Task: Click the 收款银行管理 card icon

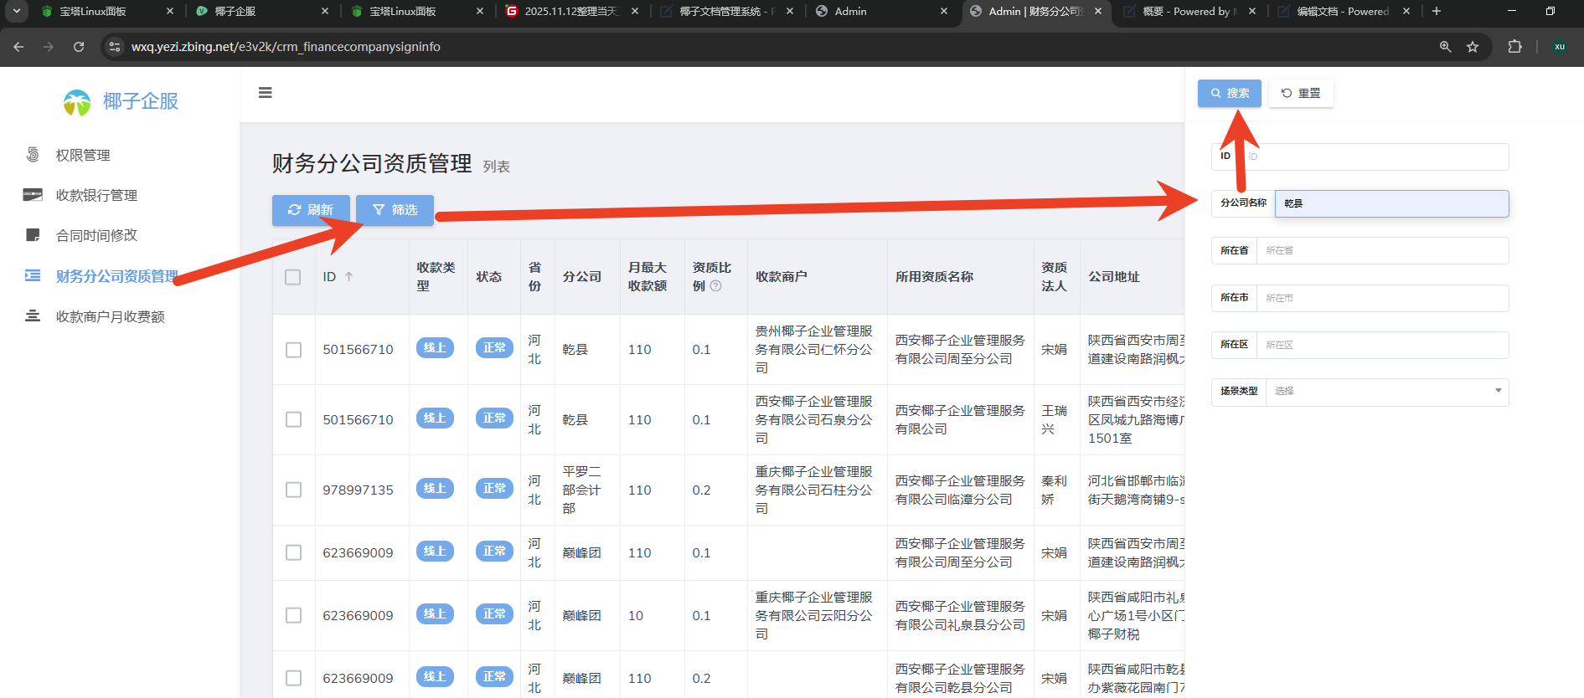Action: pos(33,195)
